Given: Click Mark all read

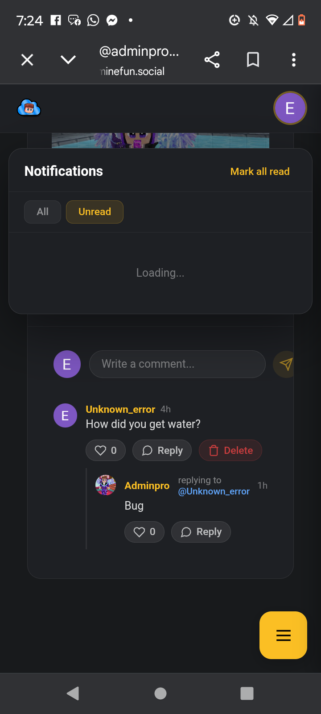Looking at the screenshot, I should pyautogui.click(x=260, y=171).
